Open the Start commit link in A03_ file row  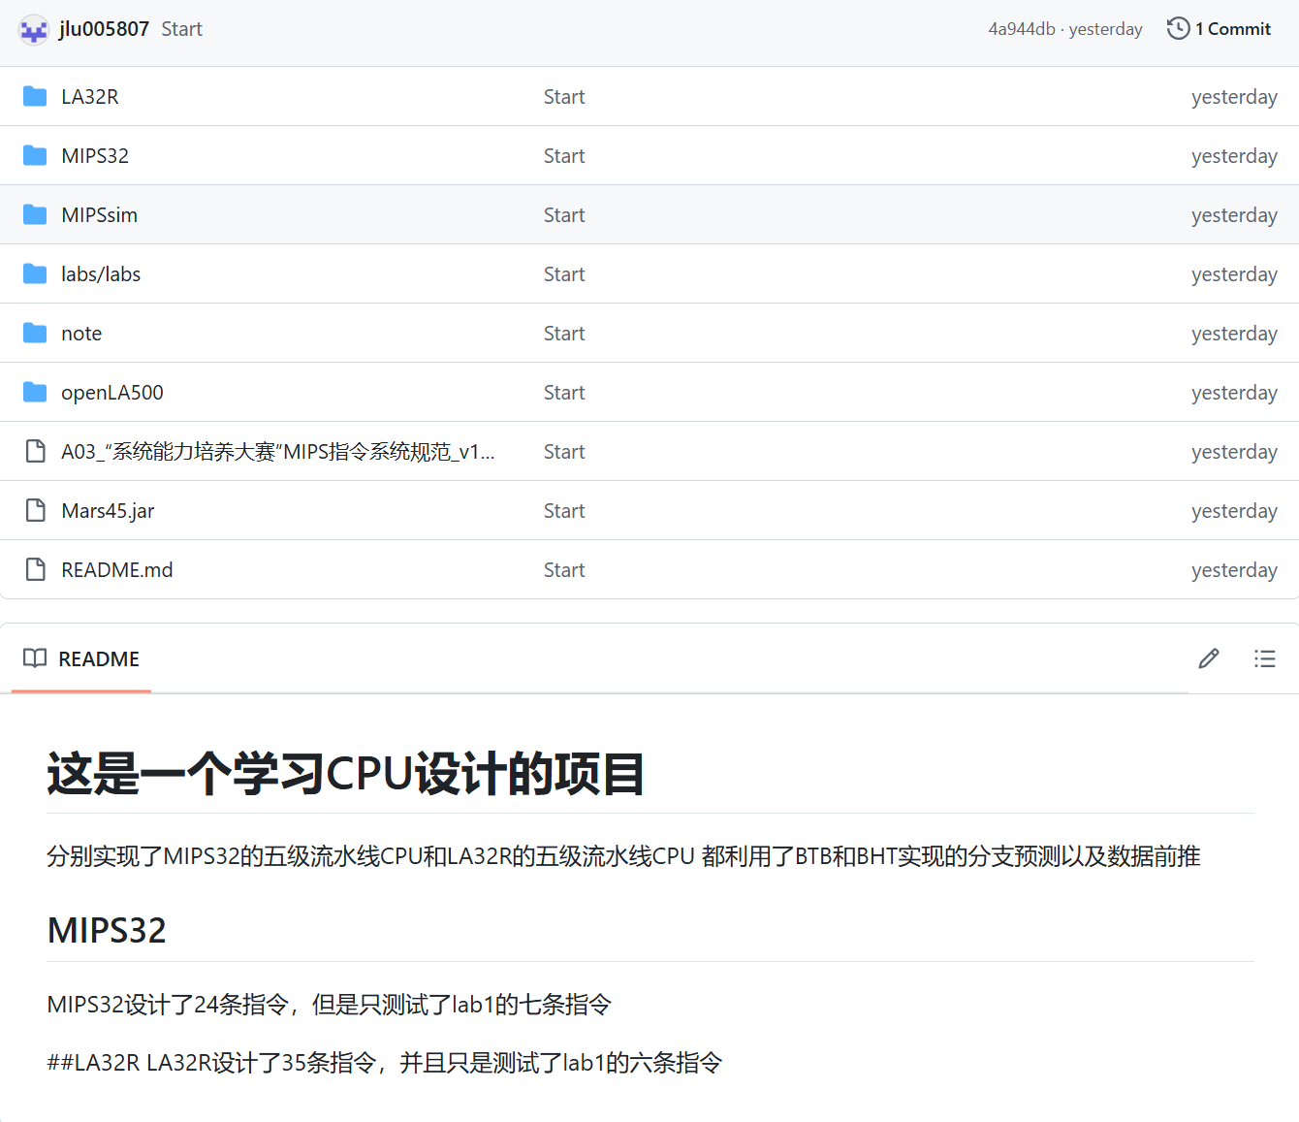click(x=564, y=452)
